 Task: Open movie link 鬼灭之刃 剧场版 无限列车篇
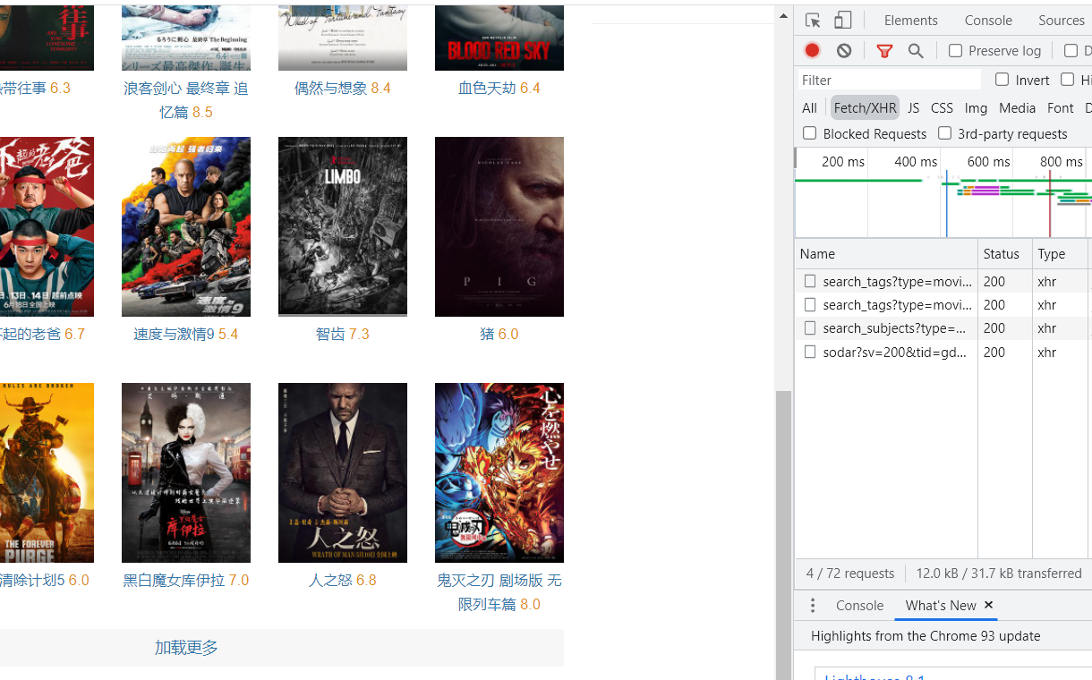(499, 592)
